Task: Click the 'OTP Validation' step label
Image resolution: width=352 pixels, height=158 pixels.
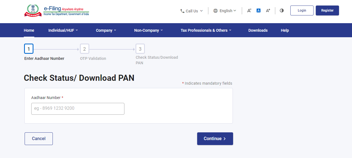Action: [x=93, y=58]
